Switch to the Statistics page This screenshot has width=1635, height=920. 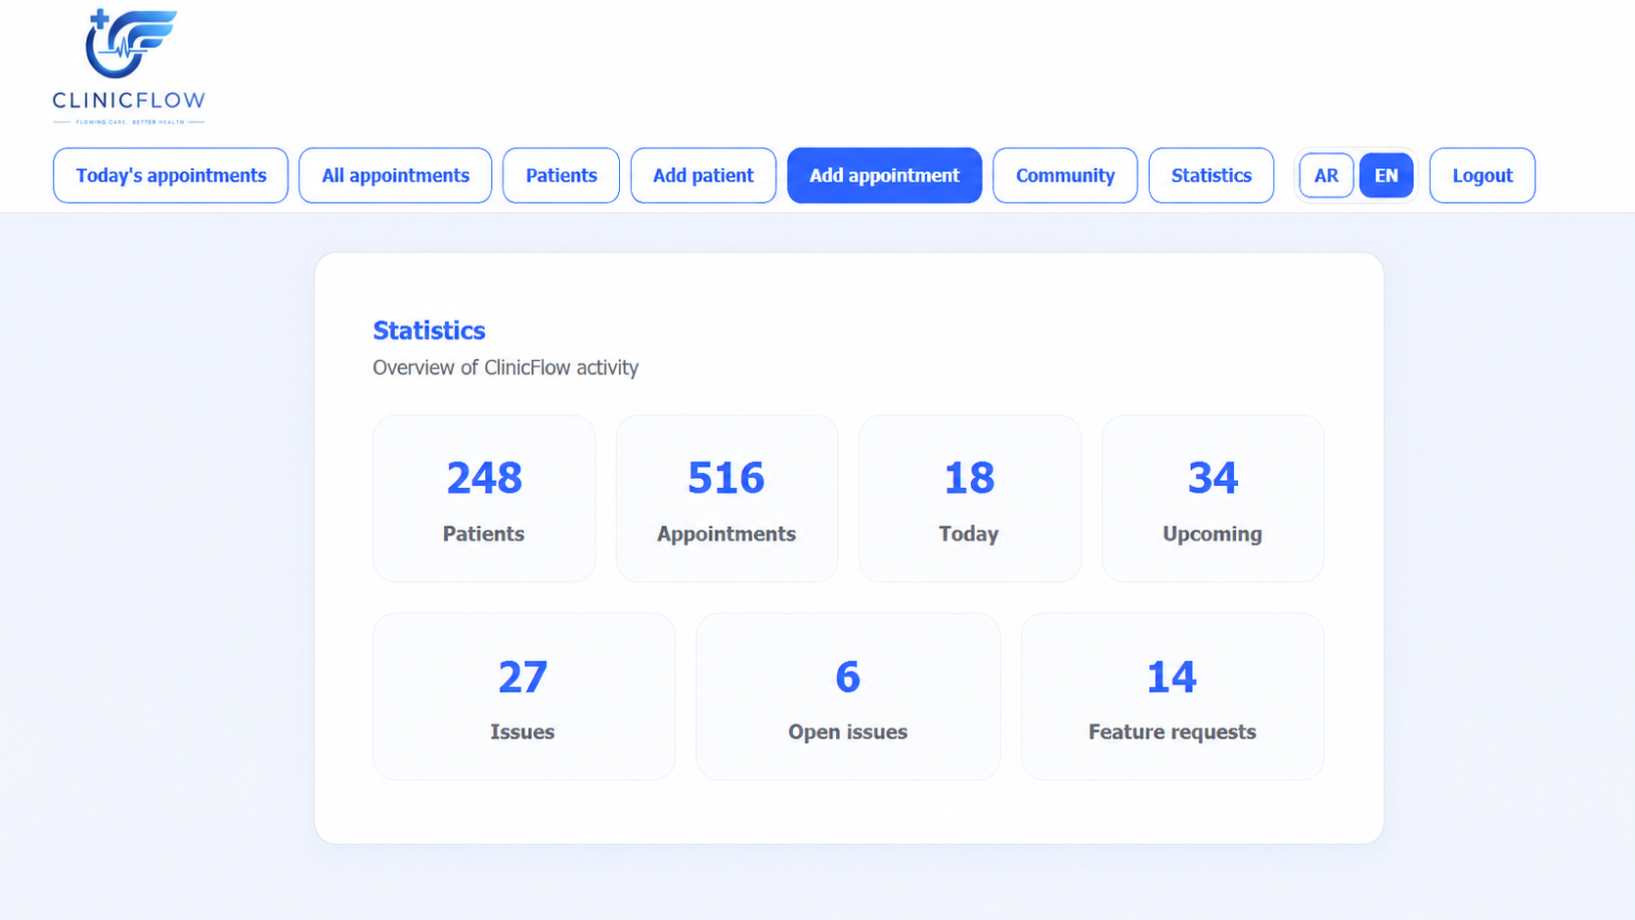point(1212,176)
